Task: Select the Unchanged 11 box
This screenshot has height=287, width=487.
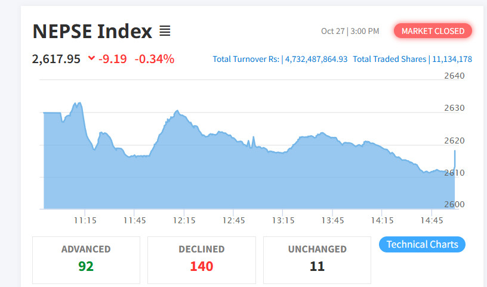Action: [x=317, y=260]
